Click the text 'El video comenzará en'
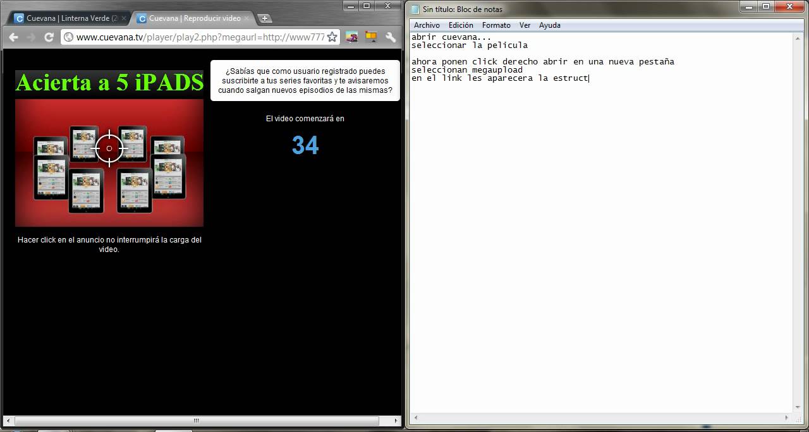Viewport: 809px width, 432px height. (305, 118)
